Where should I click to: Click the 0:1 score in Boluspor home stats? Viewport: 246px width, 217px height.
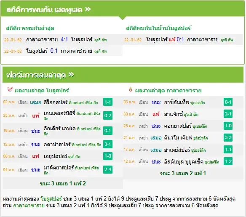pyautogui.click(x=180, y=39)
